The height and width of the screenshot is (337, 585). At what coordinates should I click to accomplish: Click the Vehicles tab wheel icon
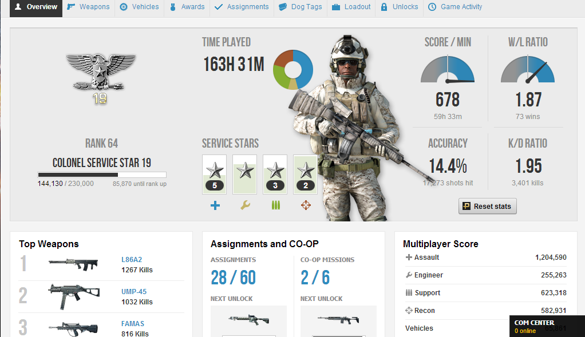pyautogui.click(x=124, y=7)
